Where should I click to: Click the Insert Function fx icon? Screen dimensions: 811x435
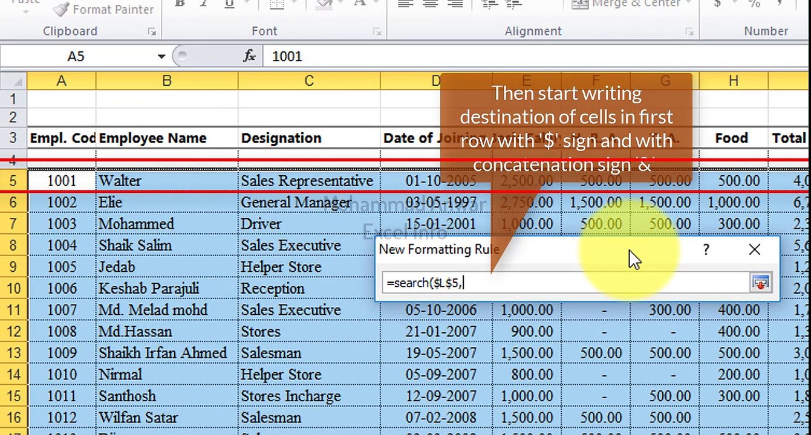point(249,56)
